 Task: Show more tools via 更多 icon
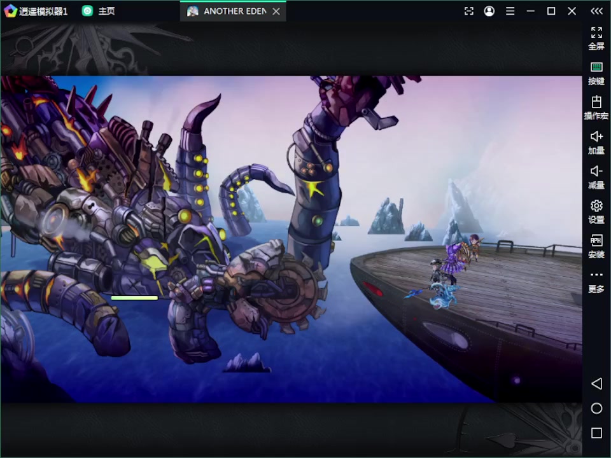click(x=596, y=276)
